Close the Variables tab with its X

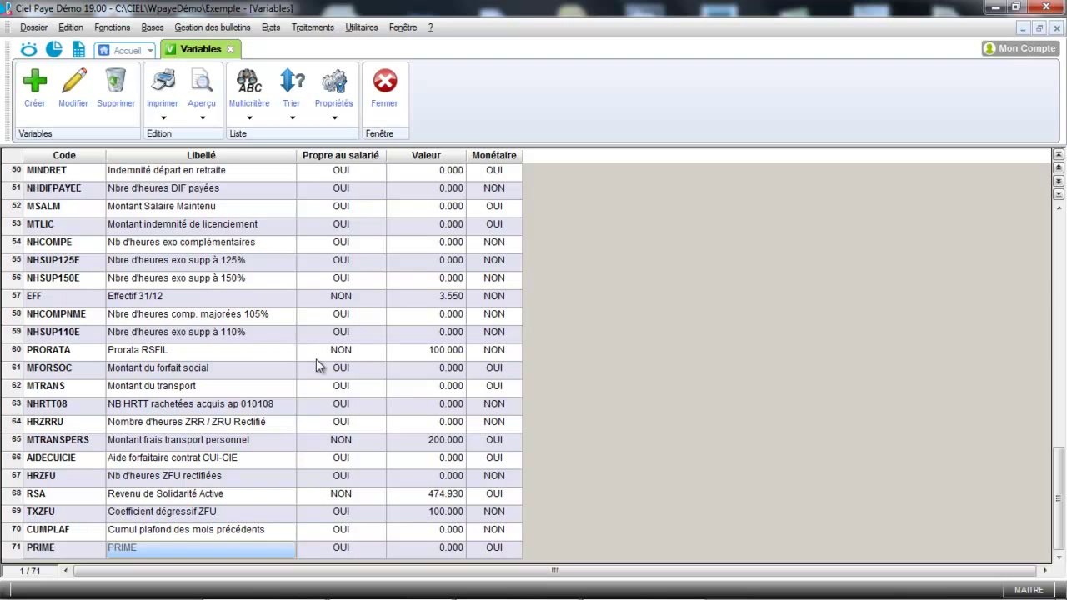tap(231, 50)
